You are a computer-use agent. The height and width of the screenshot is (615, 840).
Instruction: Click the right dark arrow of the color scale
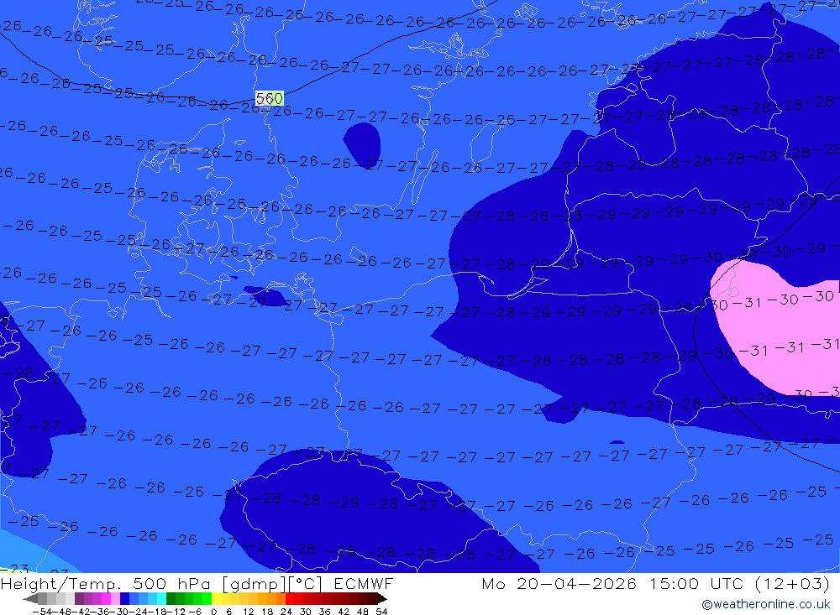[x=381, y=599]
